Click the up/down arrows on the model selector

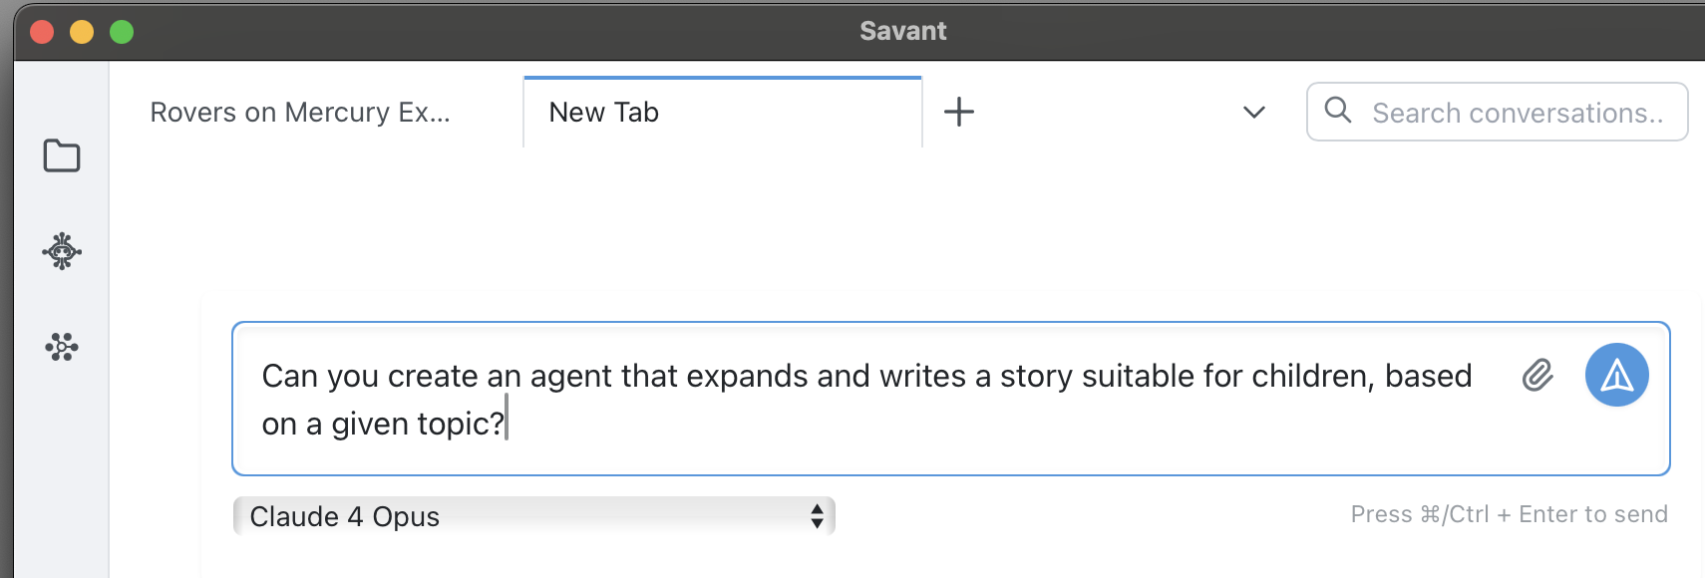point(817,516)
